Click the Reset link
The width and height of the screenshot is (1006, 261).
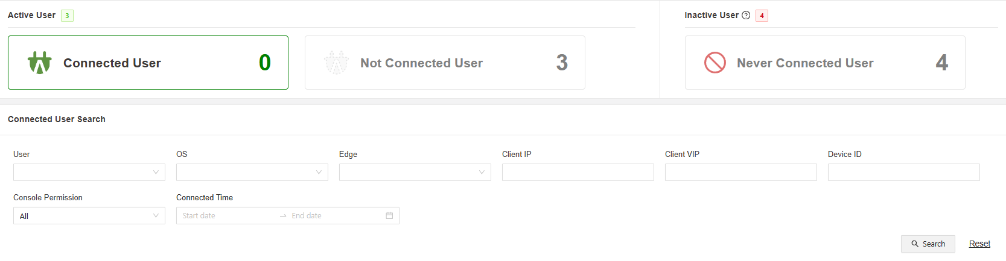pyautogui.click(x=979, y=244)
